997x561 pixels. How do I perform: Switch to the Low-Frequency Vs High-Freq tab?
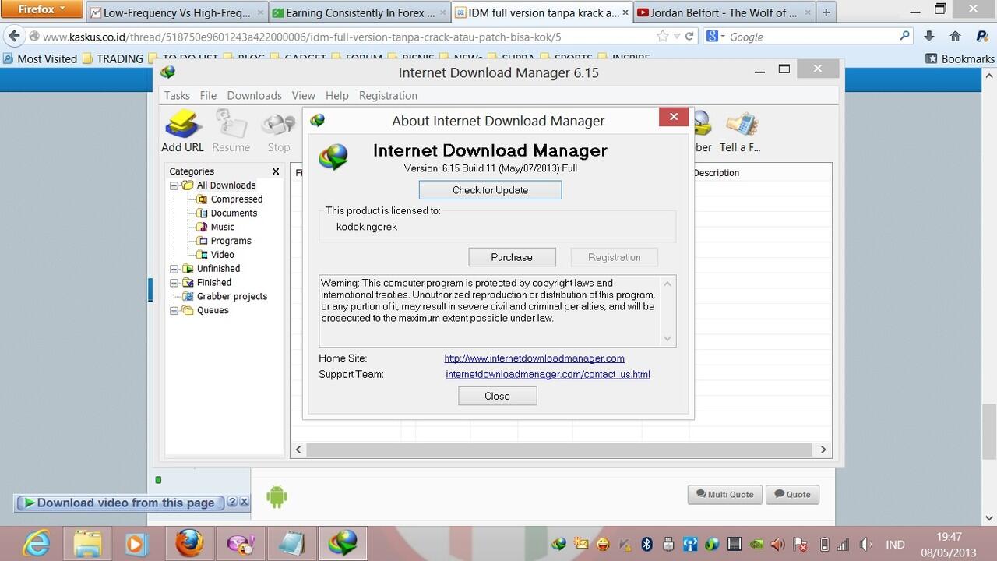click(177, 12)
